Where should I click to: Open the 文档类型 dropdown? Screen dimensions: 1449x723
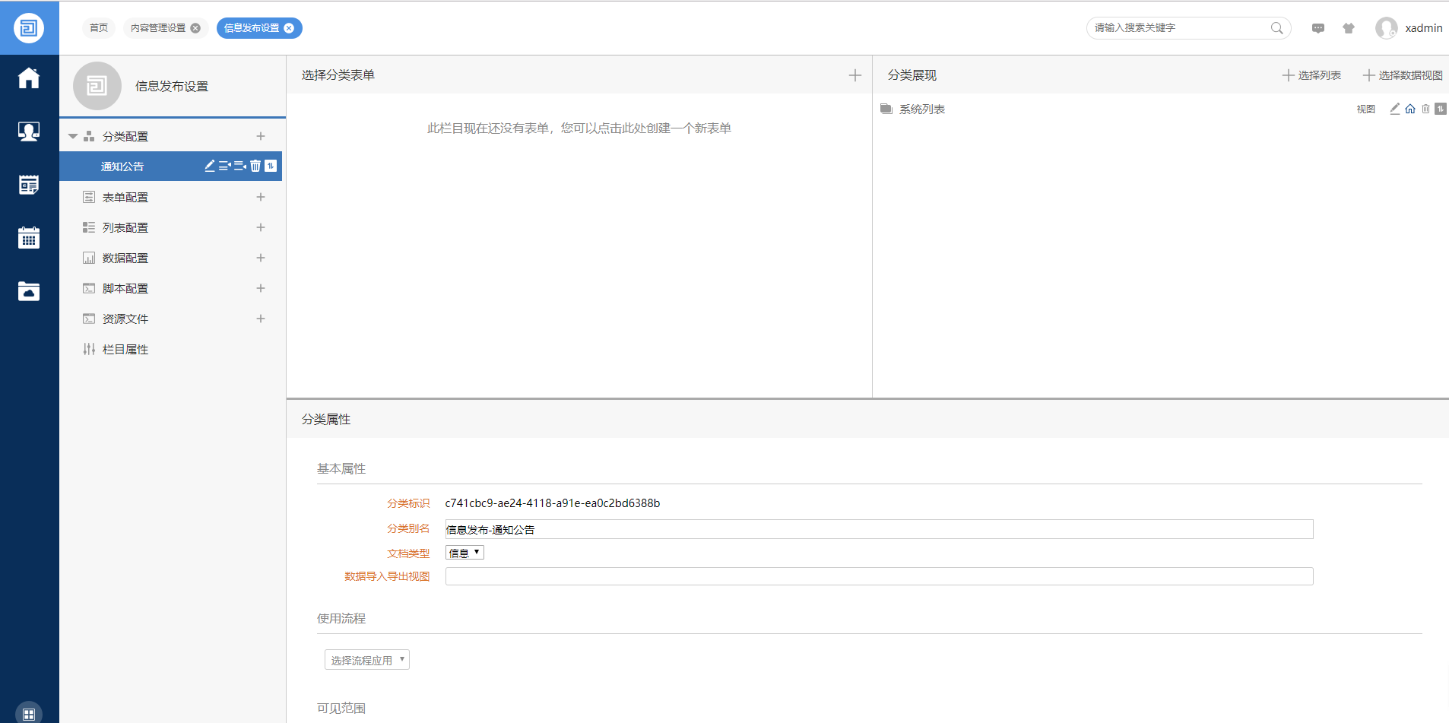click(x=465, y=553)
